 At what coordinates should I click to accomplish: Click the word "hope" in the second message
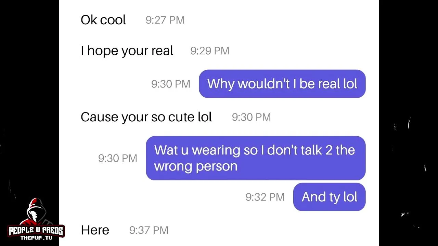pyautogui.click(x=103, y=51)
